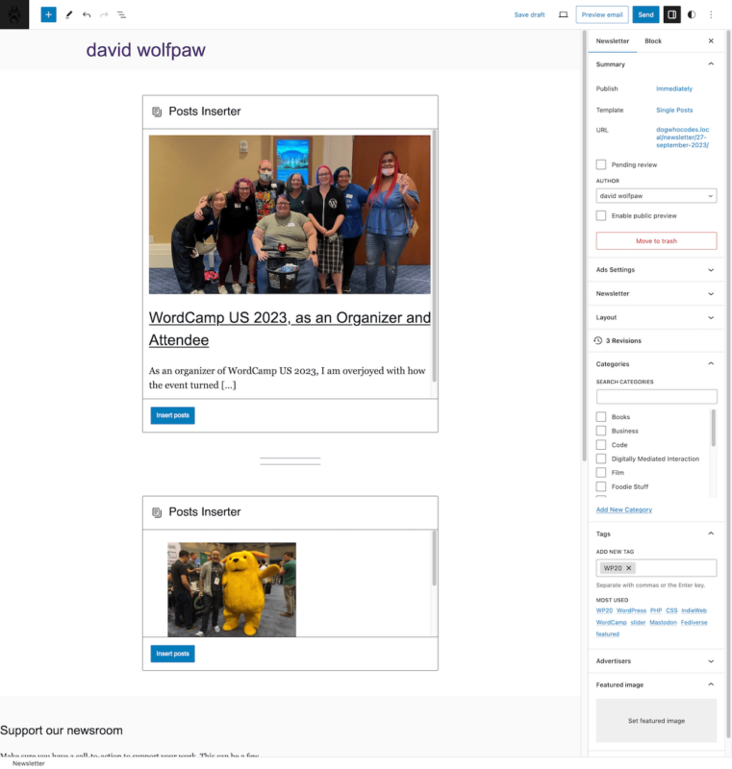Click the categories list scrollbar

(x=713, y=428)
